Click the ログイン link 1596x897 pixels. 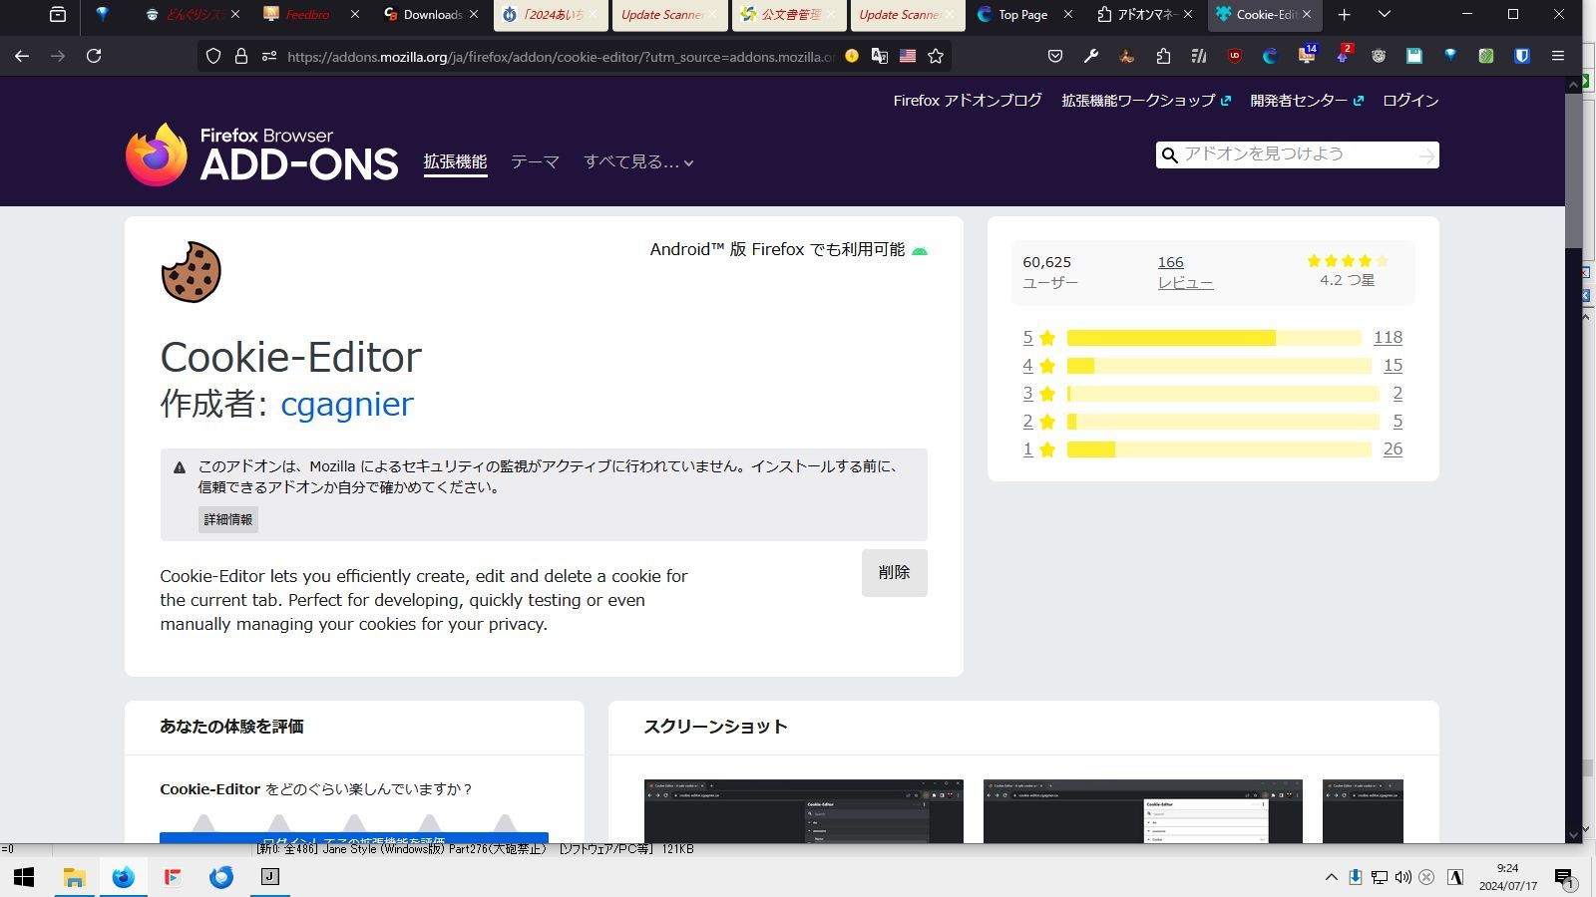1410,101
